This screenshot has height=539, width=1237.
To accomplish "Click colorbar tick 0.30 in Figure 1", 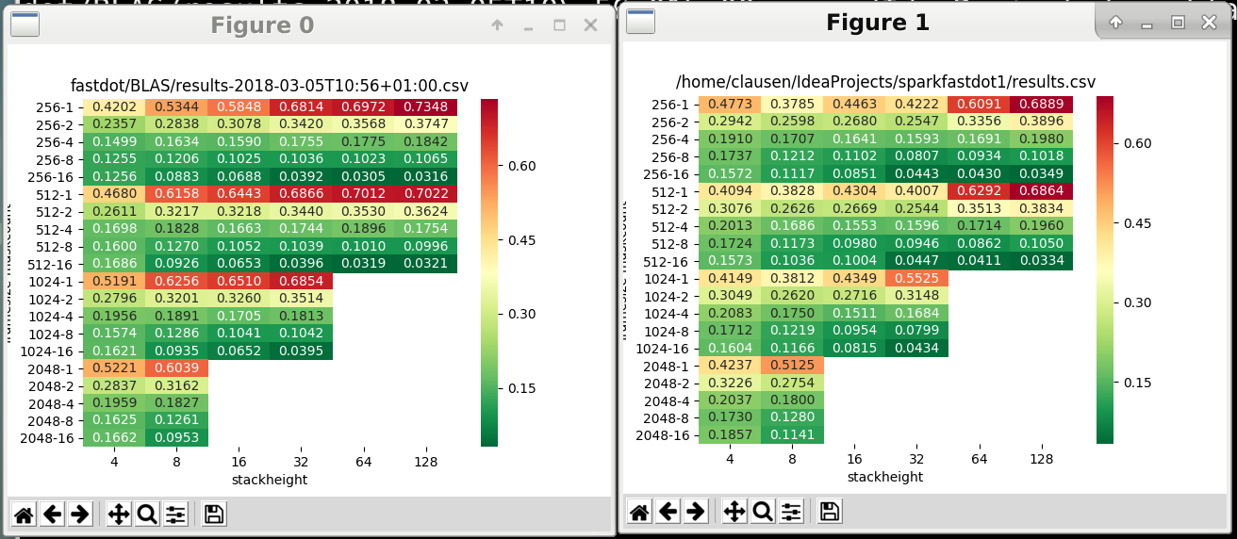I will [x=1138, y=302].
